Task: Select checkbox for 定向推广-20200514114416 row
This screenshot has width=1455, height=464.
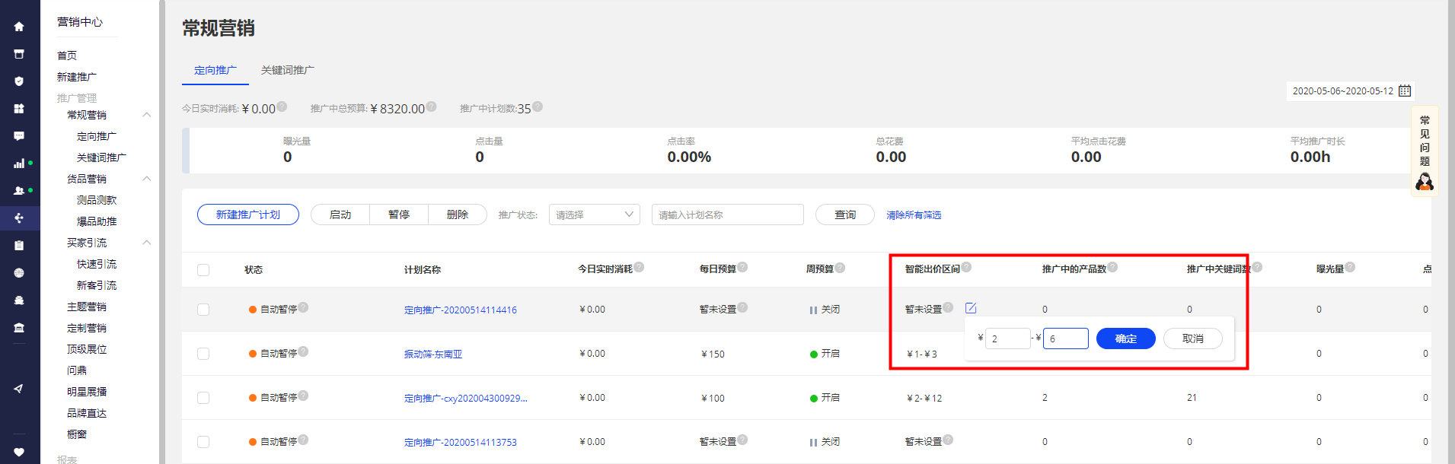Action: (x=203, y=310)
